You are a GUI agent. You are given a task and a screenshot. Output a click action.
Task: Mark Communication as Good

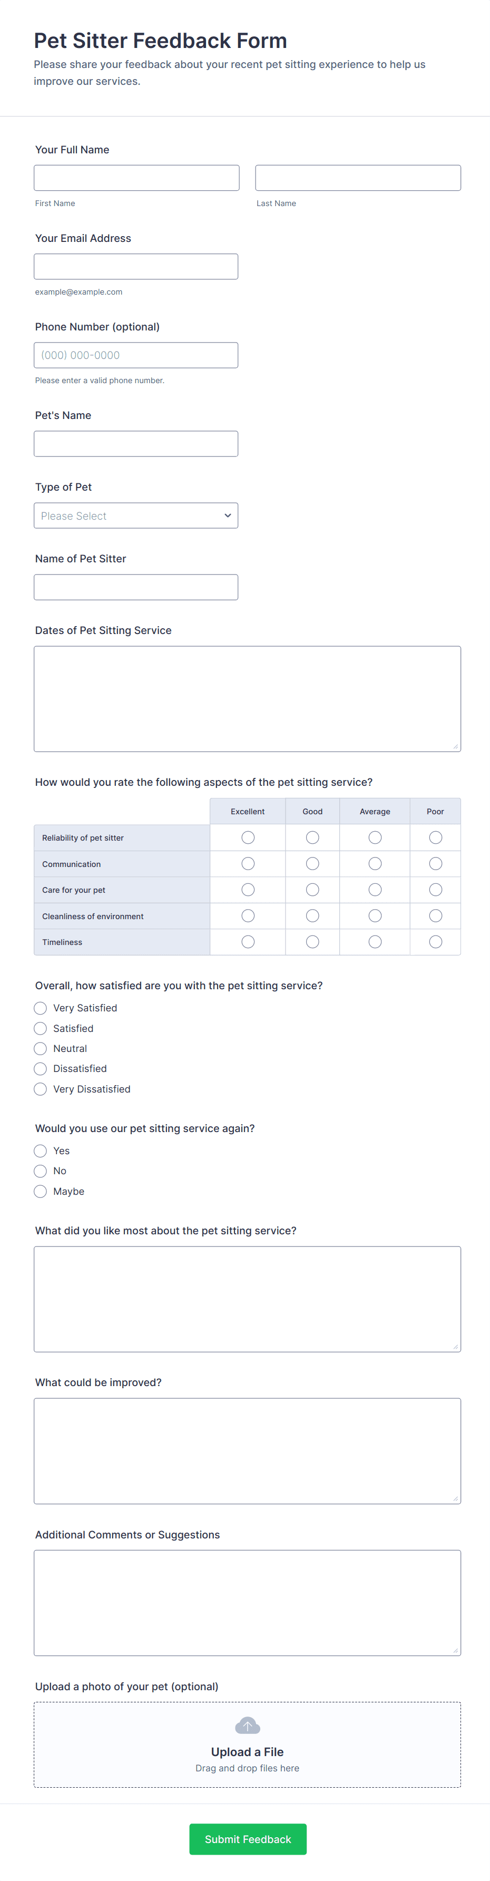tap(312, 864)
